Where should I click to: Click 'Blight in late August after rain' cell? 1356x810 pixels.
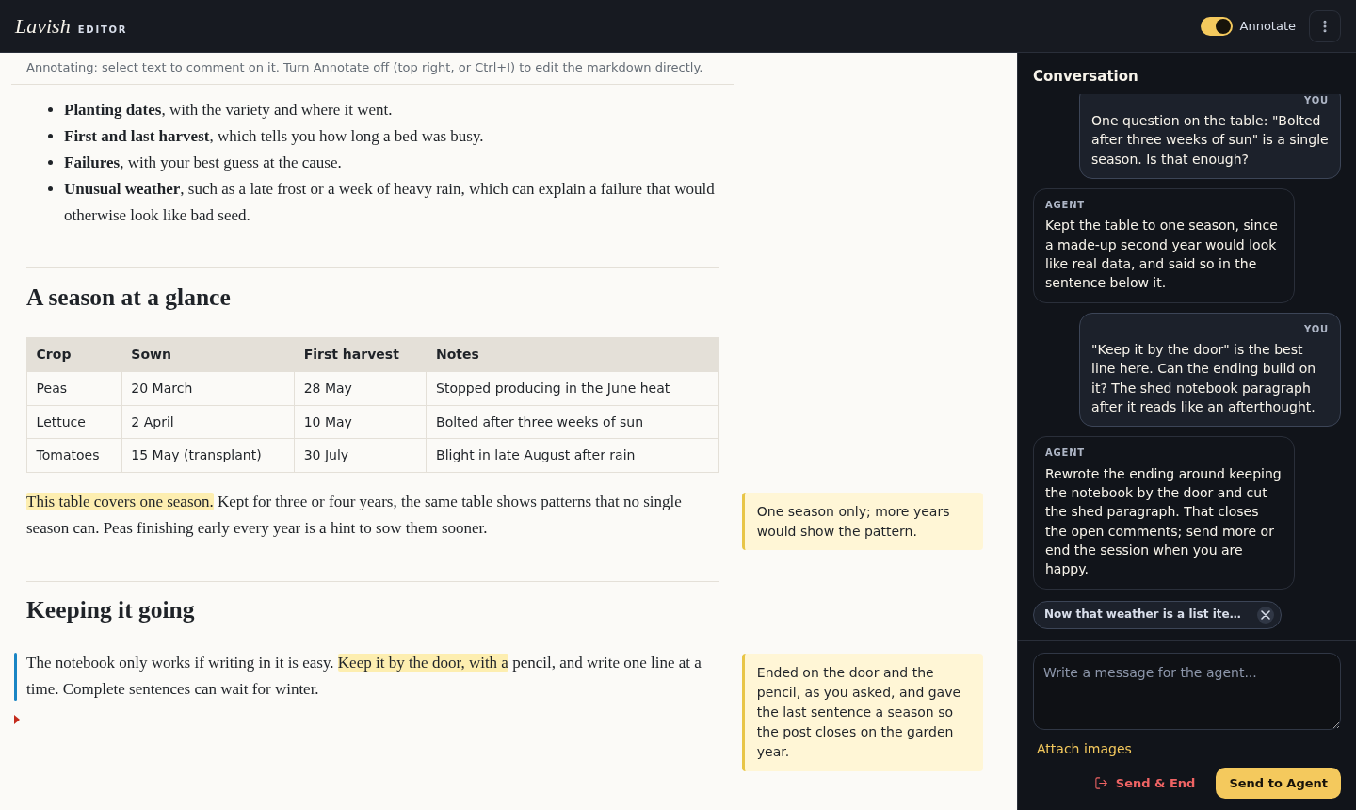point(573,455)
